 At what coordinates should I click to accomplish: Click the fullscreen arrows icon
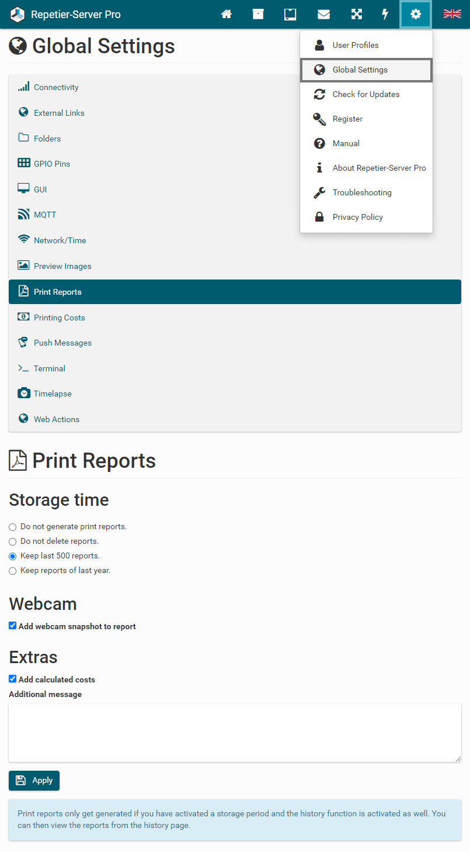[356, 15]
